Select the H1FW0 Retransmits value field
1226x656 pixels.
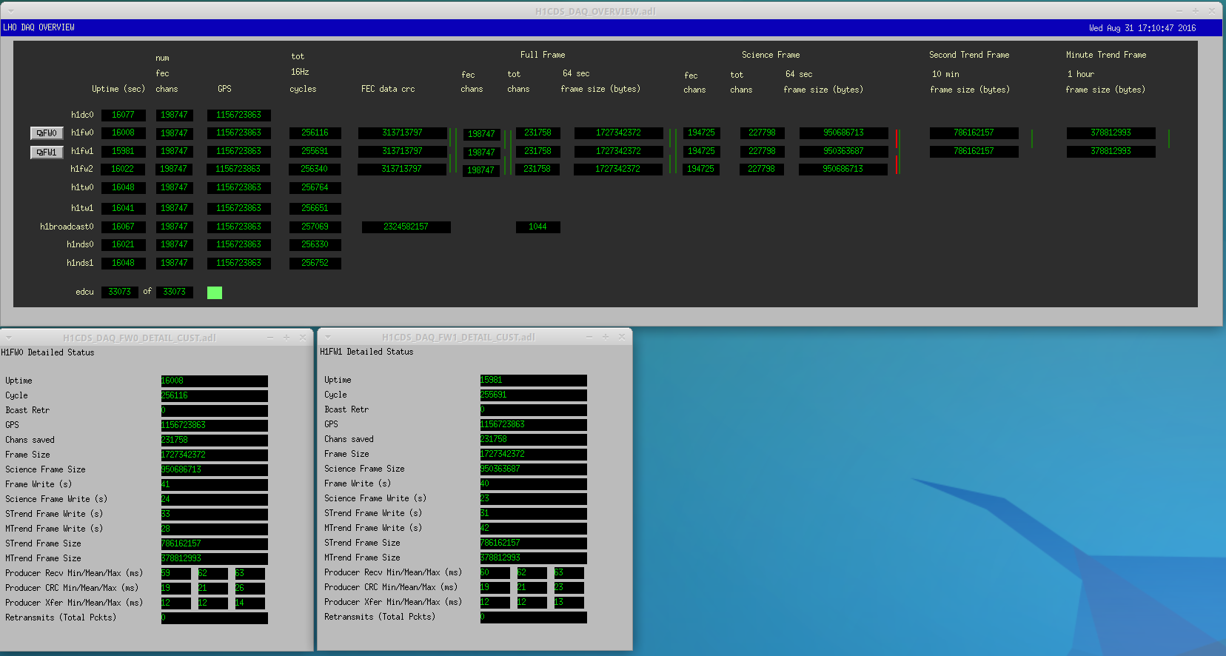(x=214, y=617)
